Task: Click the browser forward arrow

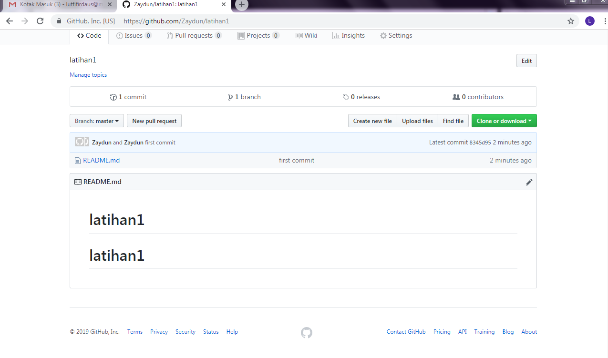Action: [25, 21]
